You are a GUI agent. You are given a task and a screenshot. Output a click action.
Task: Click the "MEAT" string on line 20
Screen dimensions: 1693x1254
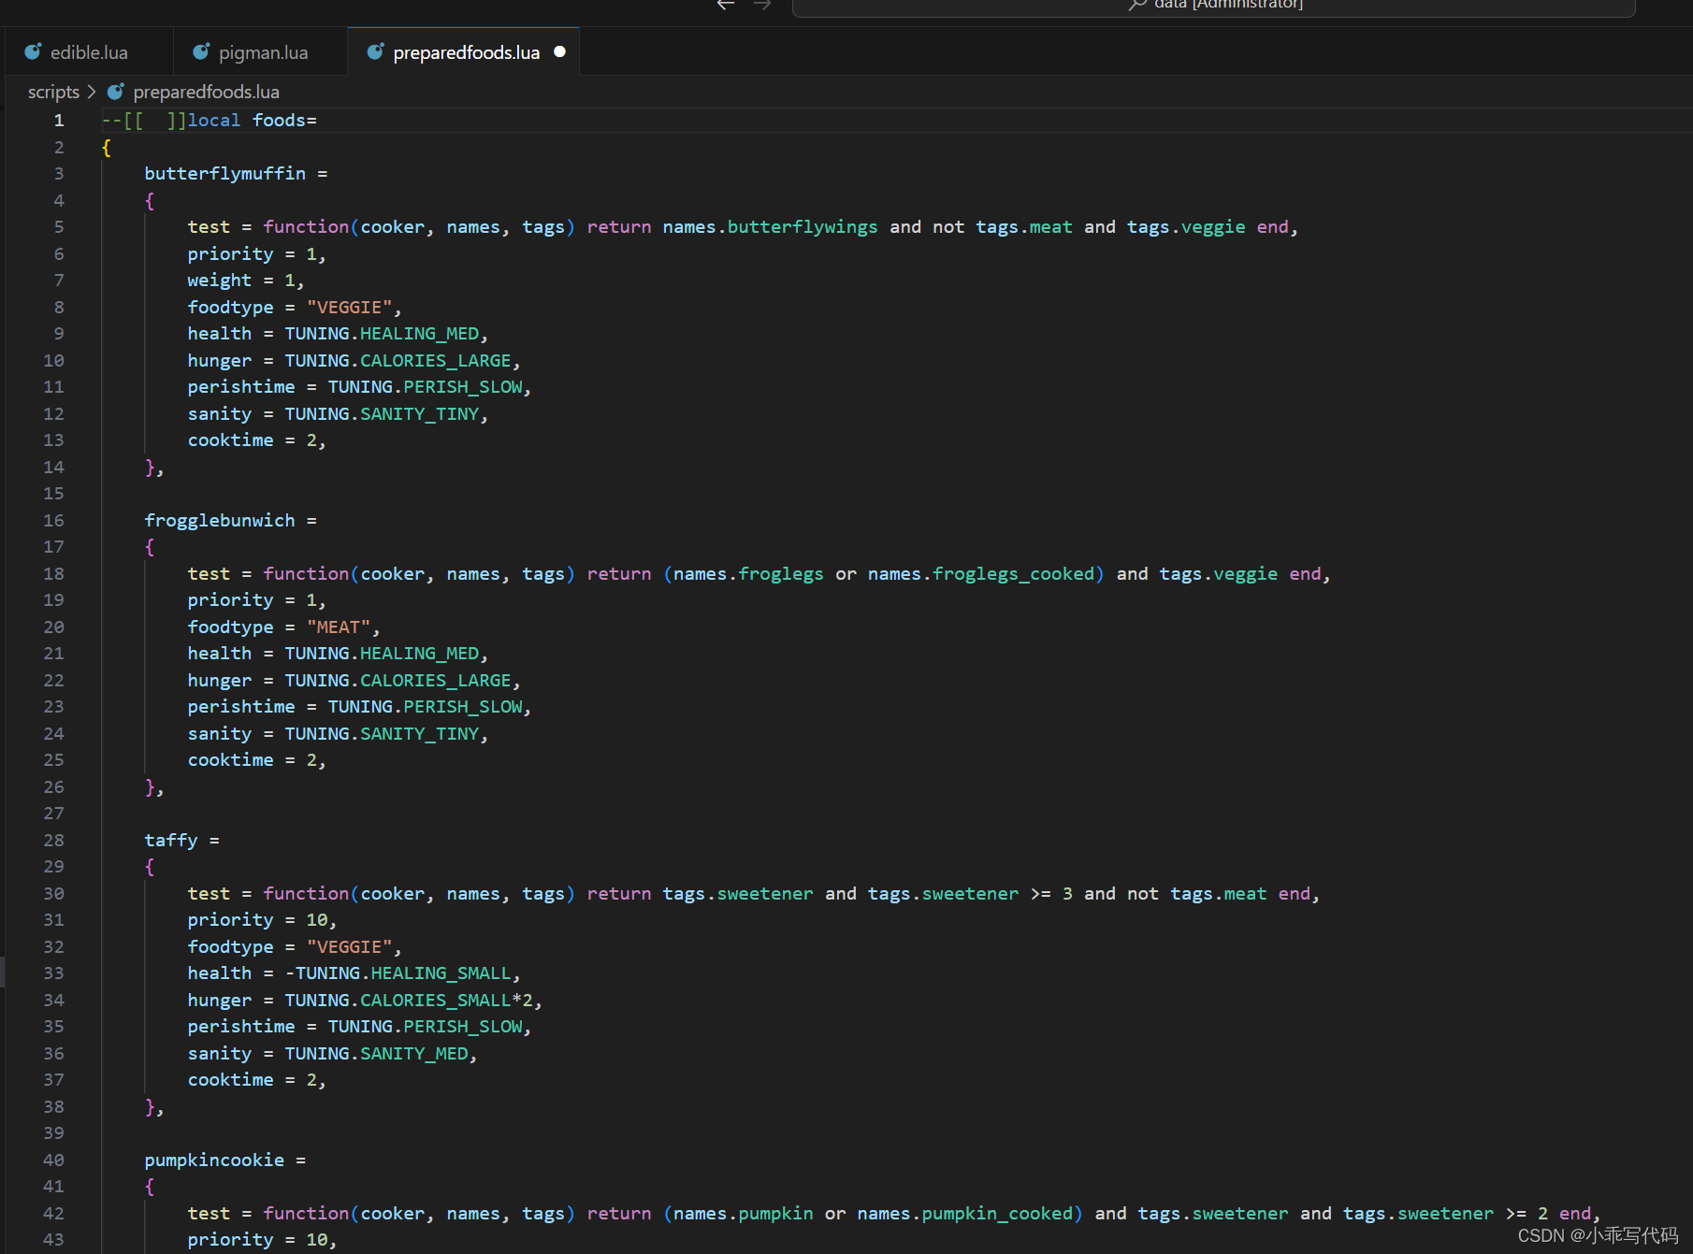point(339,627)
